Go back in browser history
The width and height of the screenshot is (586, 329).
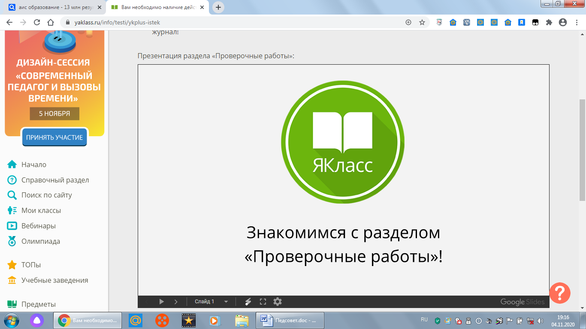pos(9,22)
